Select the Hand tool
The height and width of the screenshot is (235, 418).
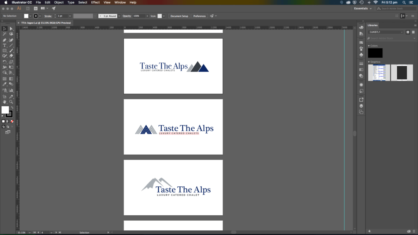(x=5, y=102)
